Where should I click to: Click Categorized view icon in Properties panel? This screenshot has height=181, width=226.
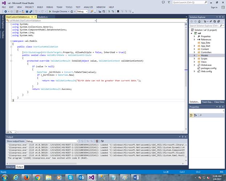click(x=191, y=115)
